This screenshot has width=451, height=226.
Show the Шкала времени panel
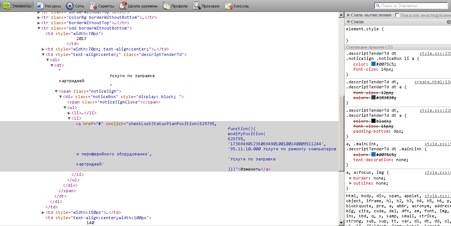(x=138, y=6)
